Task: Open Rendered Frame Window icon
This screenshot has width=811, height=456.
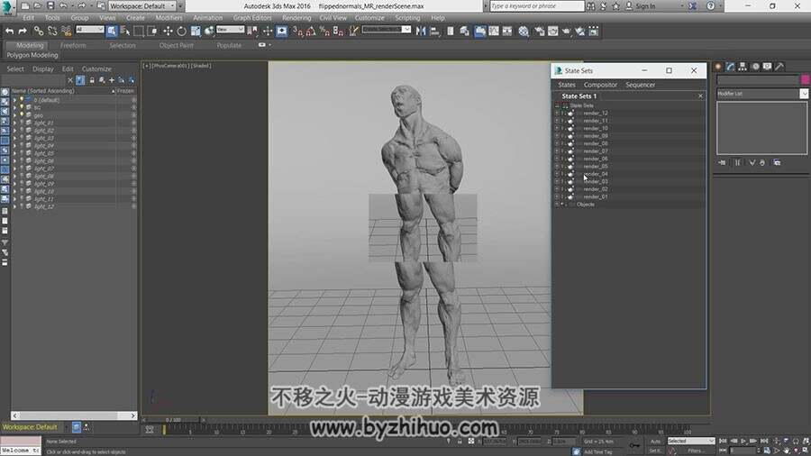Action: coord(553,31)
